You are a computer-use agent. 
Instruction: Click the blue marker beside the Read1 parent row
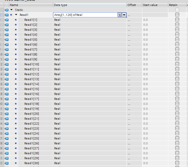pyautogui.click(x=11, y=15)
